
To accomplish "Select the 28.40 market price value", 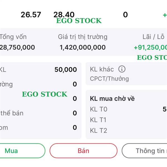I will point(64,14).
